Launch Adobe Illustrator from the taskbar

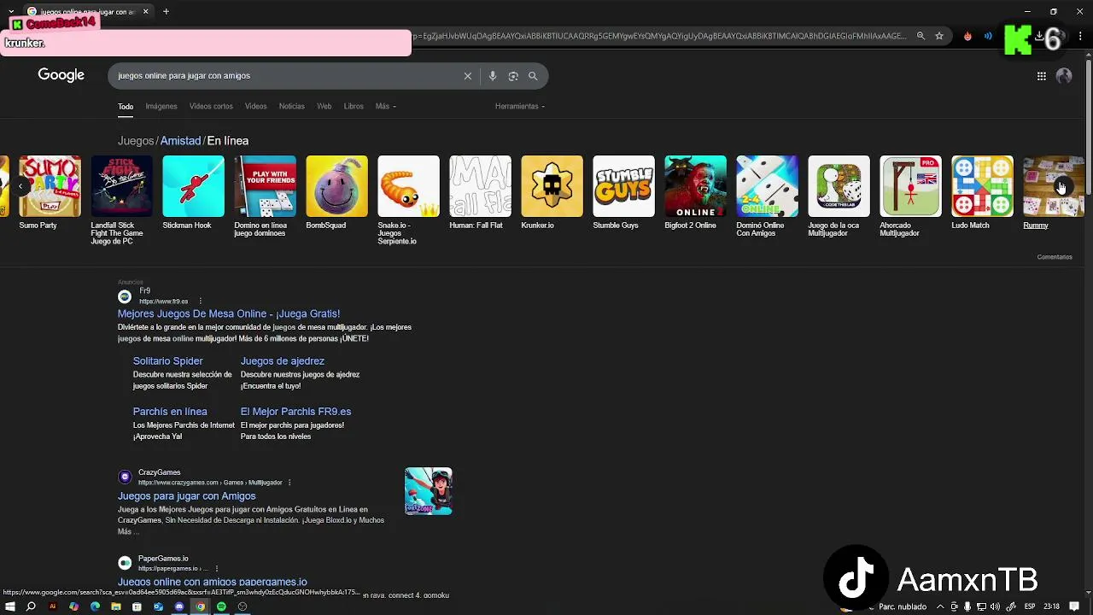(52, 606)
